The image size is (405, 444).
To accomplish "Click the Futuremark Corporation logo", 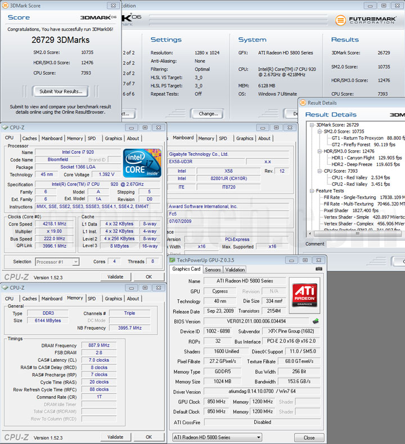I will tap(366, 20).
